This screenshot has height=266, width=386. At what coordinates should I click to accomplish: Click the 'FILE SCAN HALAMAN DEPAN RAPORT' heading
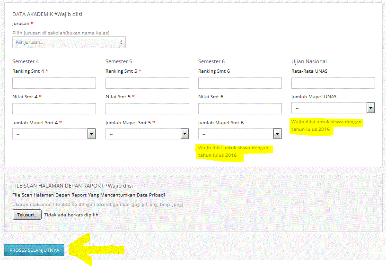pyautogui.click(x=58, y=186)
